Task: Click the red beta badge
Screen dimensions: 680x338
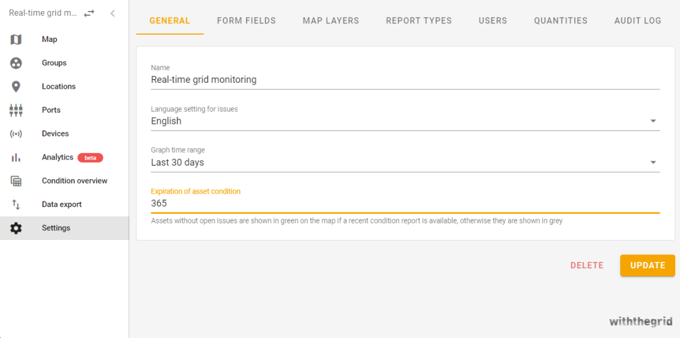Action: (90, 158)
